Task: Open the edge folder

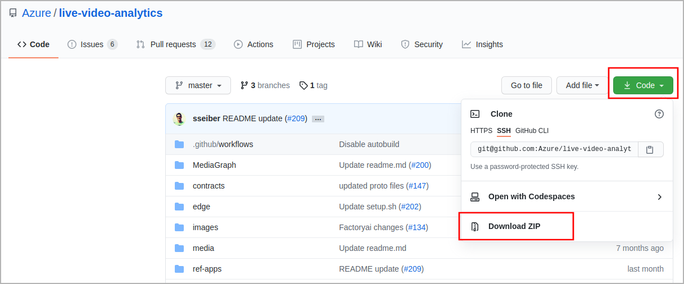Action: (x=201, y=207)
